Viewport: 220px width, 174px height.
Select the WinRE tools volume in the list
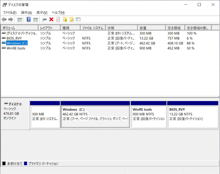[x=16, y=48]
